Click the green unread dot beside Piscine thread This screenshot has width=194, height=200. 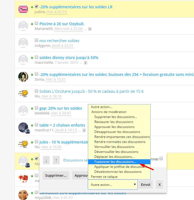[x=32, y=24]
